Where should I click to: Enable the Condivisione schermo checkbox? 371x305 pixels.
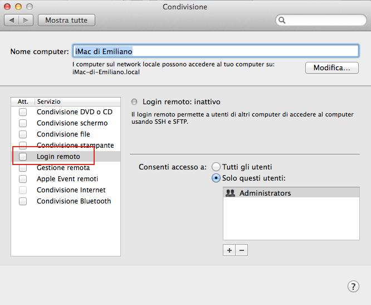(x=23, y=123)
